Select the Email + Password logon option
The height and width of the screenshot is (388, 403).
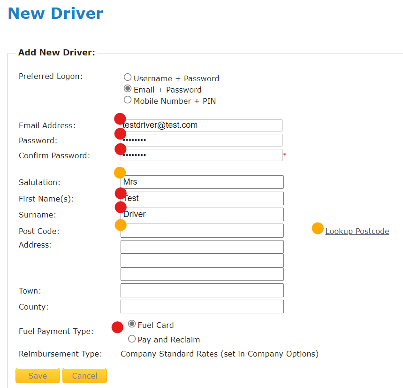click(127, 88)
